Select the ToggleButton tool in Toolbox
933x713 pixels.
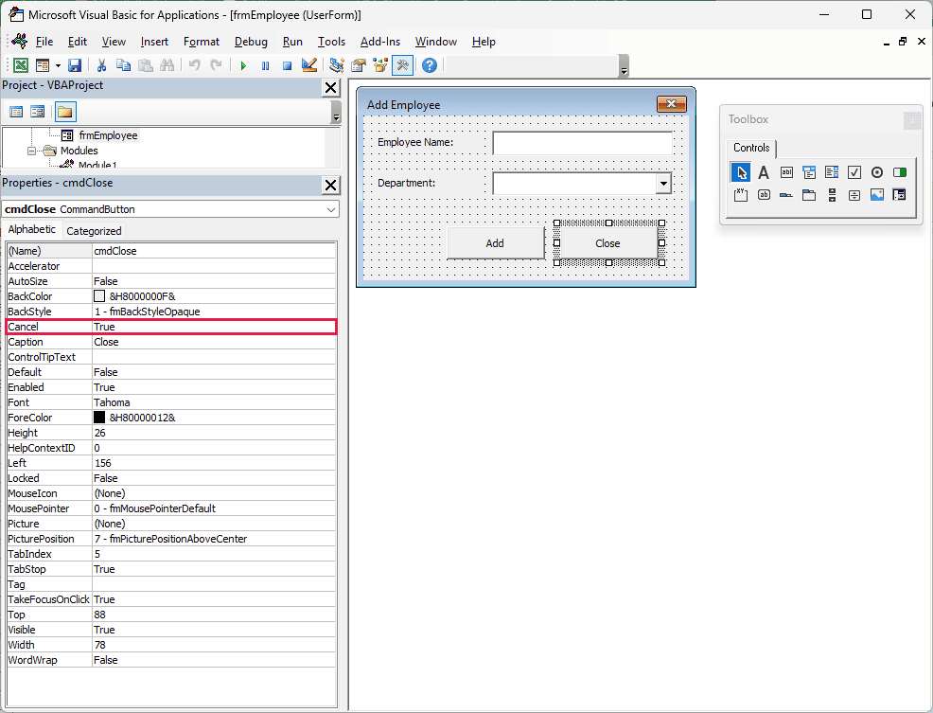899,172
